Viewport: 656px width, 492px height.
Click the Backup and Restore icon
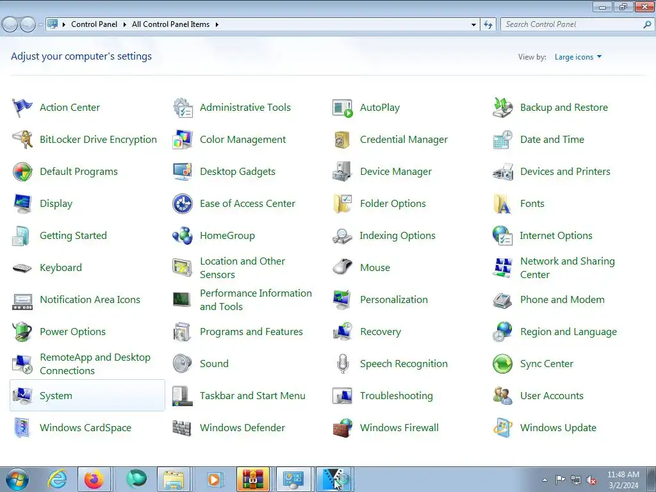click(502, 108)
